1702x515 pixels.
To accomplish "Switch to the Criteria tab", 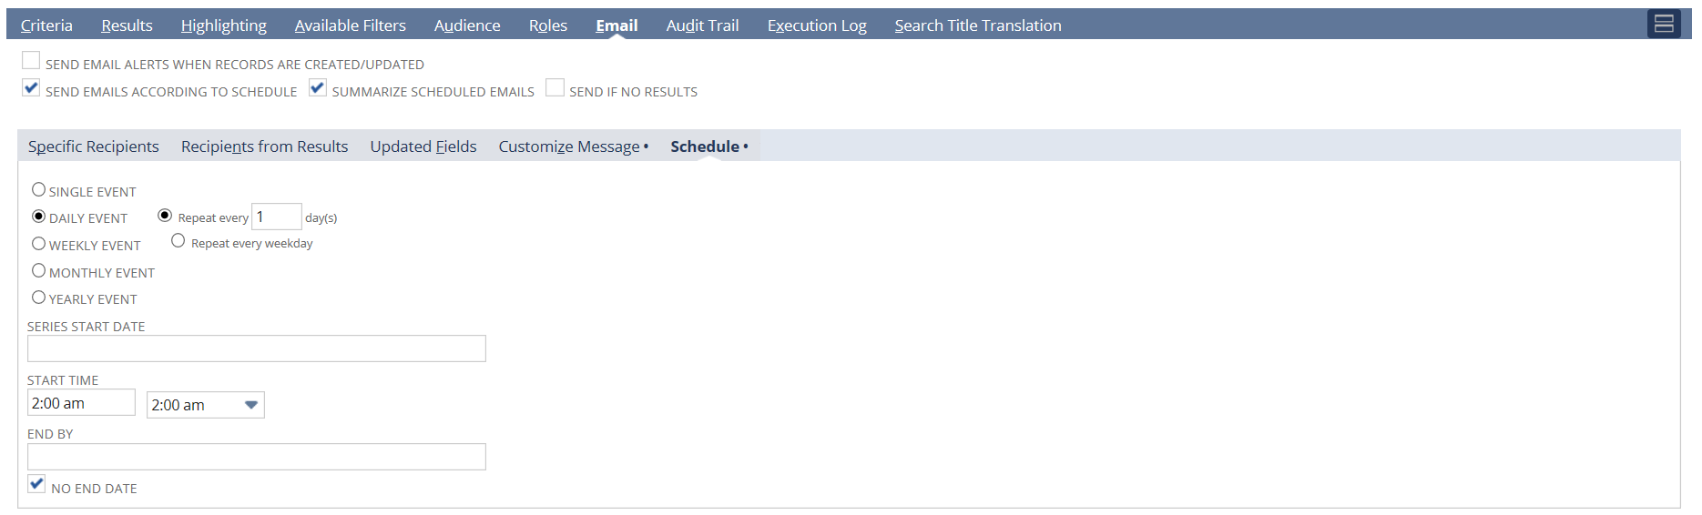I will tap(46, 25).
